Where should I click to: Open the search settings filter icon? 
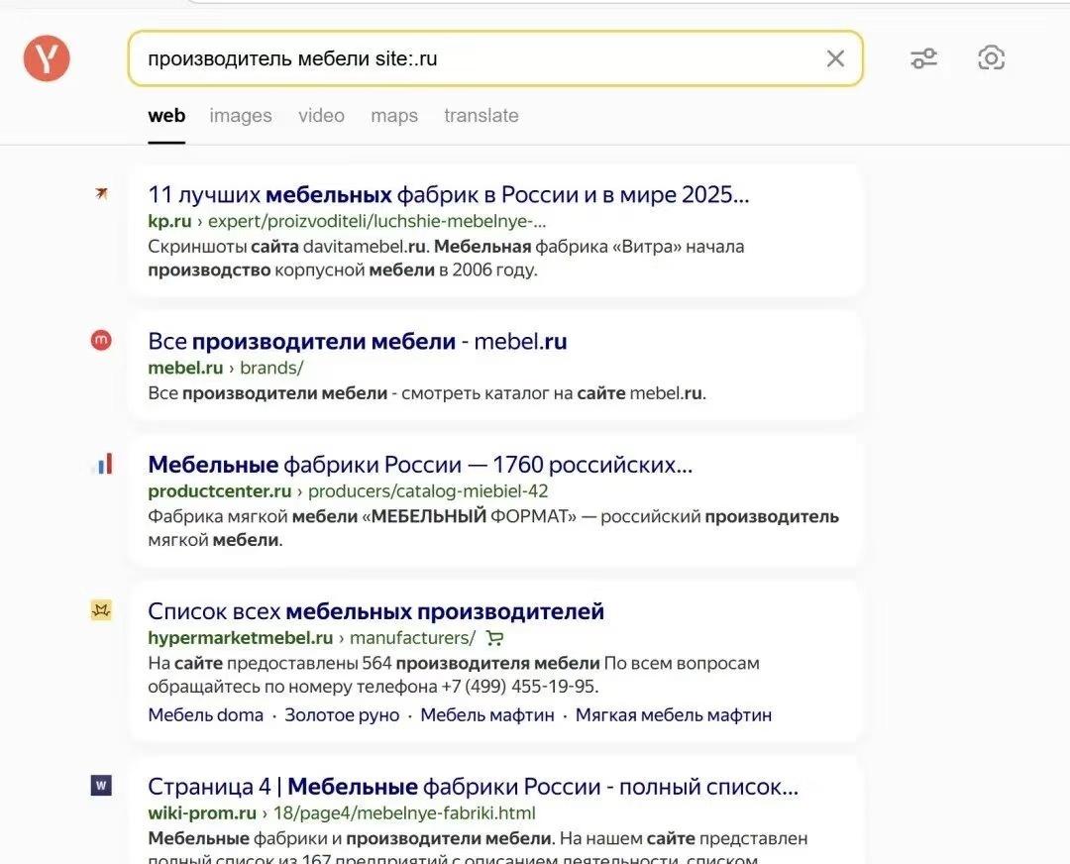(x=924, y=58)
